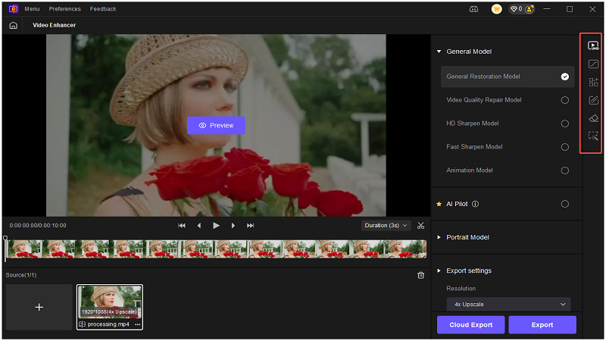Click the Discord community icon

coord(474,9)
